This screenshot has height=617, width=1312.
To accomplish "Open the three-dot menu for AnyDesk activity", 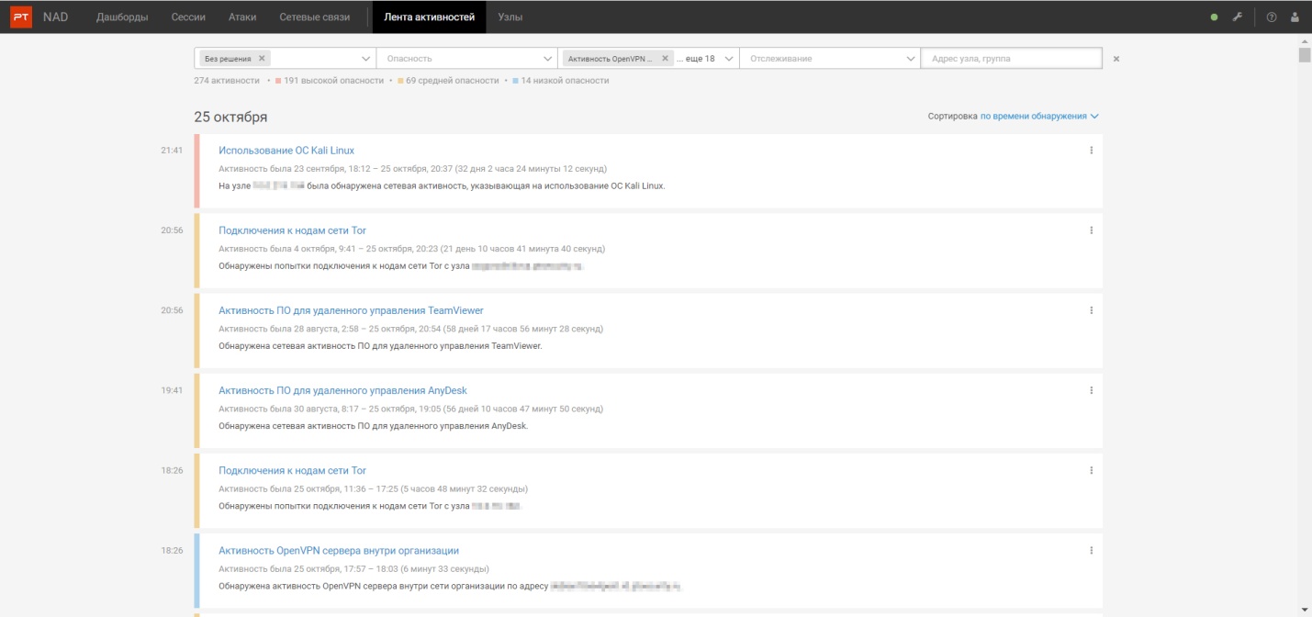I will [1091, 390].
